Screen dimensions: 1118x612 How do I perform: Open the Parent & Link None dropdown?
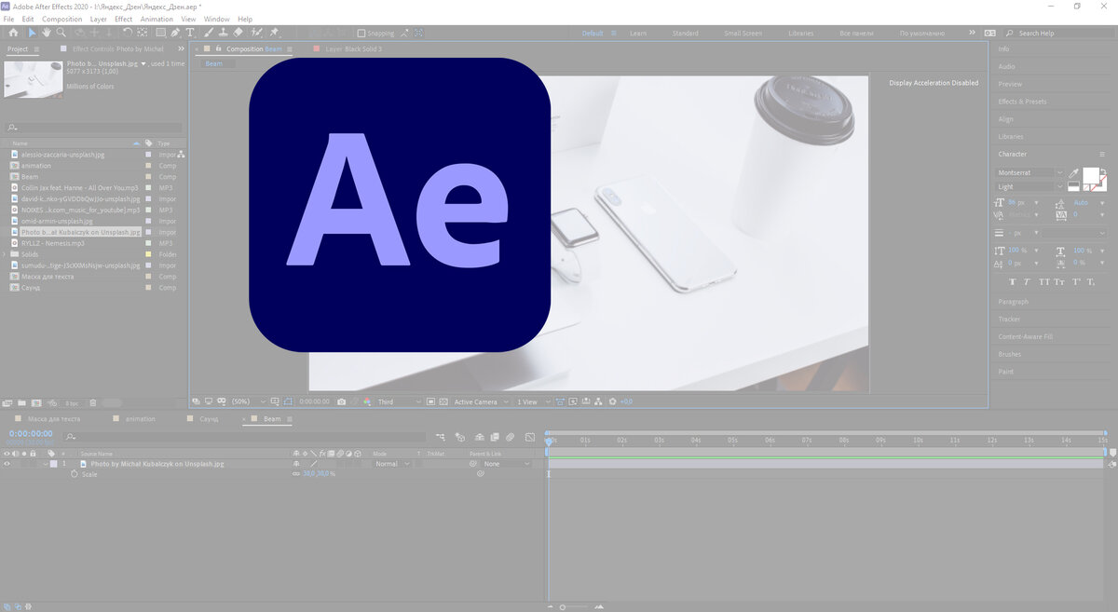pos(506,464)
